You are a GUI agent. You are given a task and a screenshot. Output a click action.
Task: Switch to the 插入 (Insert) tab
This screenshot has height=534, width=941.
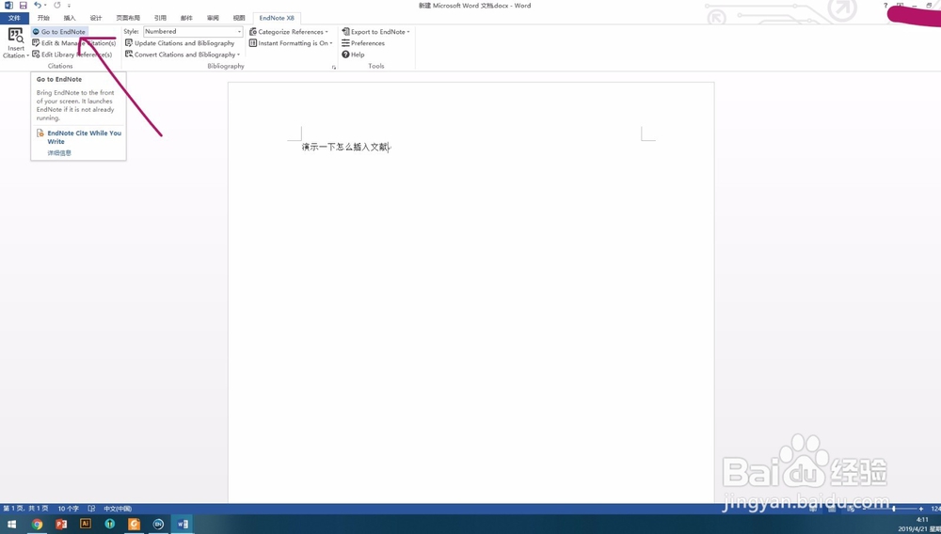[70, 18]
